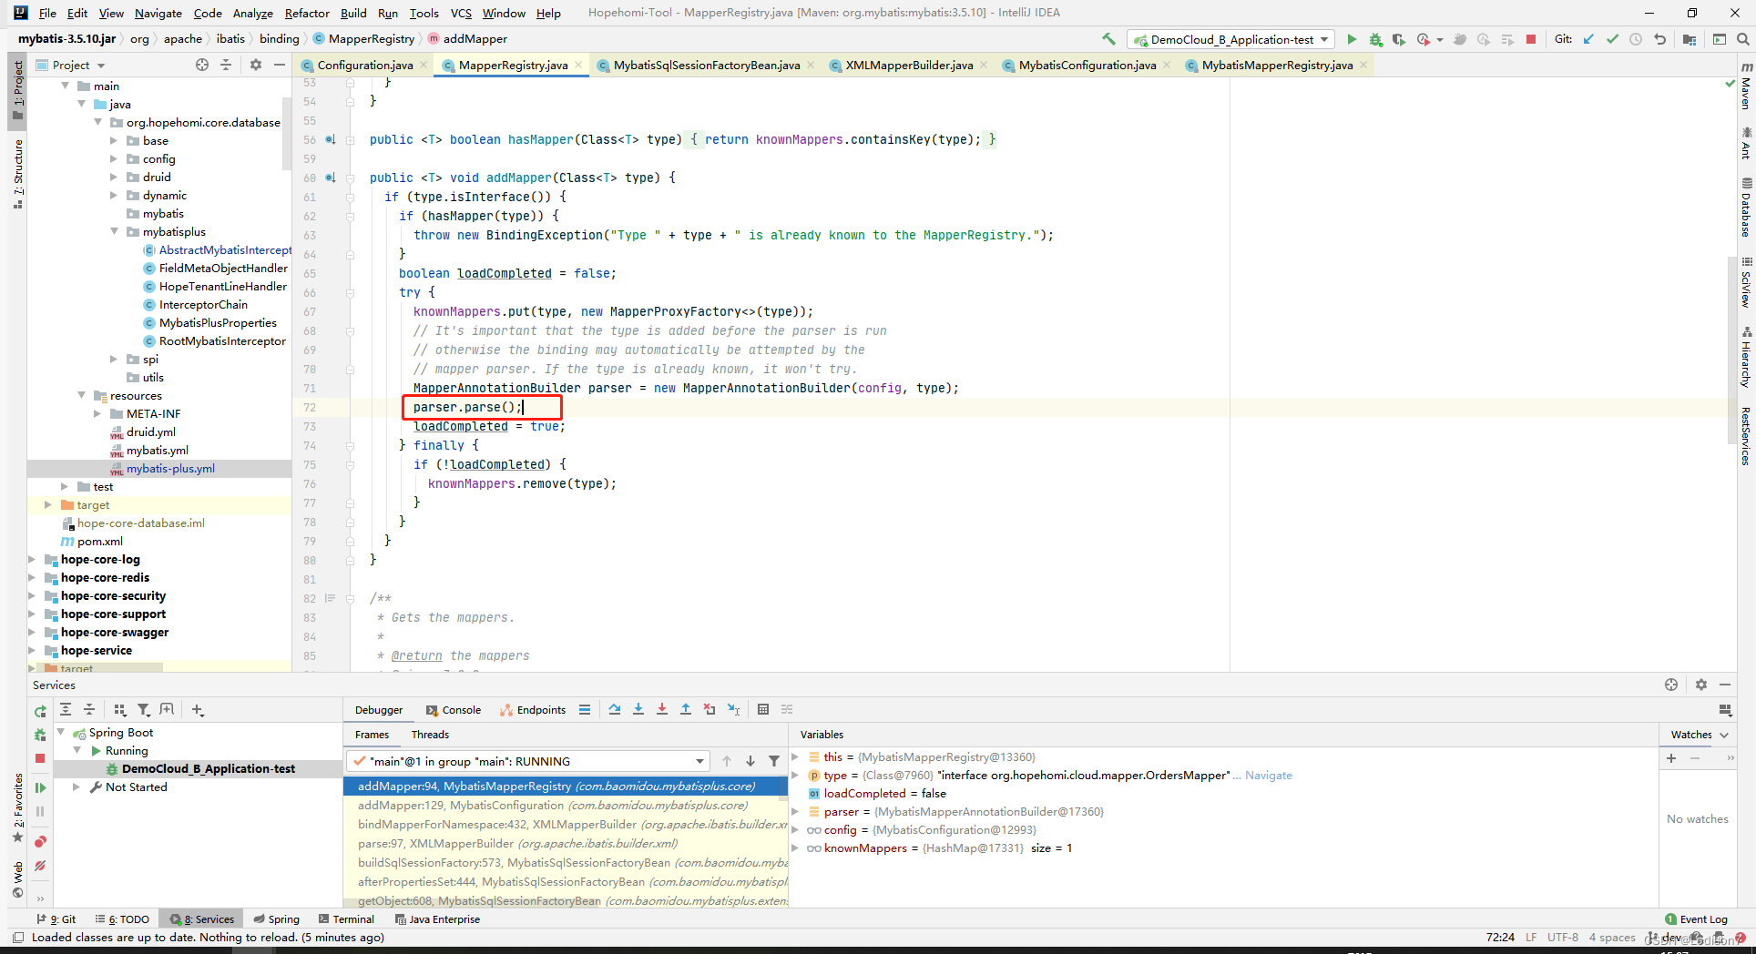Screen dimensions: 1756x954
Task: Resume program in Services side toolbar
Action: pos(40,787)
